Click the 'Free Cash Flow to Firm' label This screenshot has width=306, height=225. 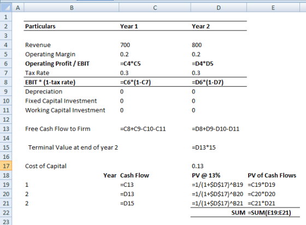pyautogui.click(x=58, y=129)
